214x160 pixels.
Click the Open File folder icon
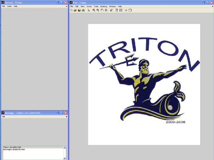pos(75,10)
